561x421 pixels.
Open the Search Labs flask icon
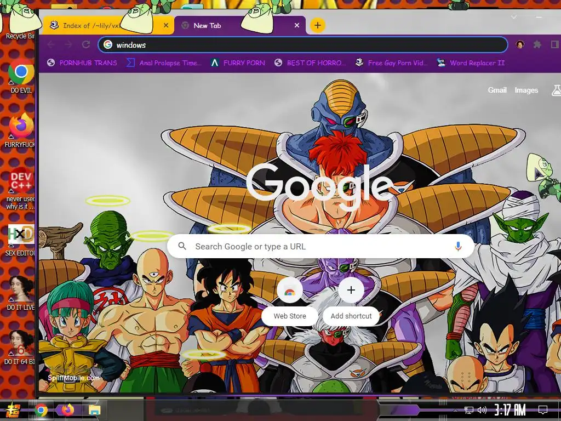[x=556, y=90]
